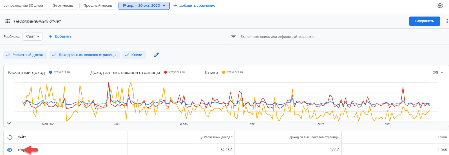Open the settings gear icon
449x155 pixels.
point(440,6)
